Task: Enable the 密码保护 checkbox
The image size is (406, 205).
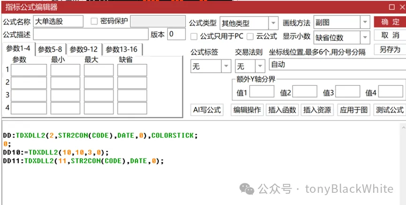Action: pyautogui.click(x=94, y=21)
